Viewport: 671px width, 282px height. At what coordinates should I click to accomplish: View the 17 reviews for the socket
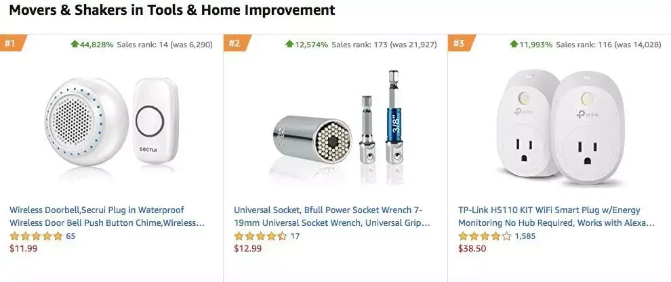tap(295, 236)
